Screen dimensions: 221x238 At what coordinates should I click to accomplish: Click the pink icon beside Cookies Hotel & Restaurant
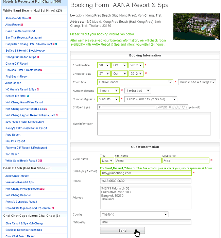tap(41, 70)
